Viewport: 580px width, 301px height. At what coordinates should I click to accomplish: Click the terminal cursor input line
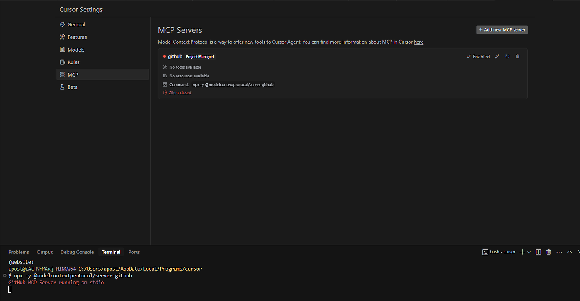click(x=10, y=289)
